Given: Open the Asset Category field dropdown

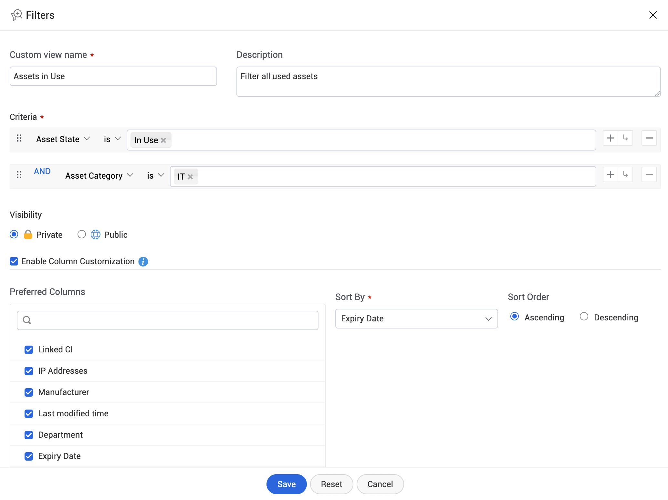Looking at the screenshot, I should coord(99,176).
